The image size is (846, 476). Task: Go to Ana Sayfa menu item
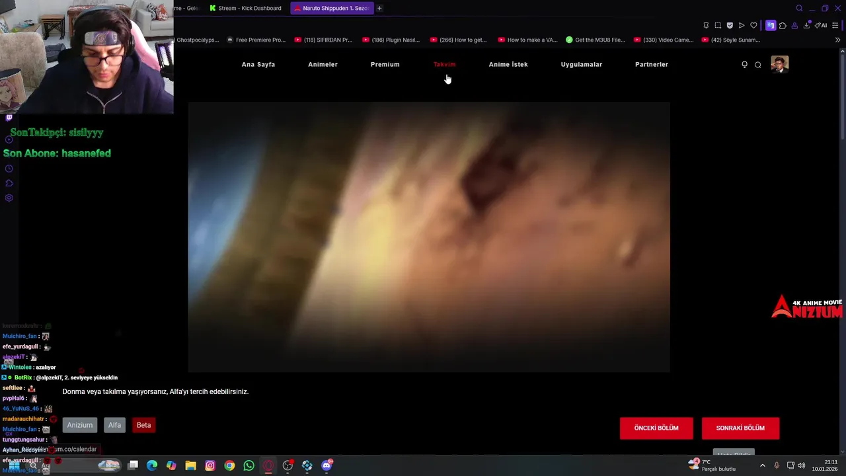coord(258,64)
